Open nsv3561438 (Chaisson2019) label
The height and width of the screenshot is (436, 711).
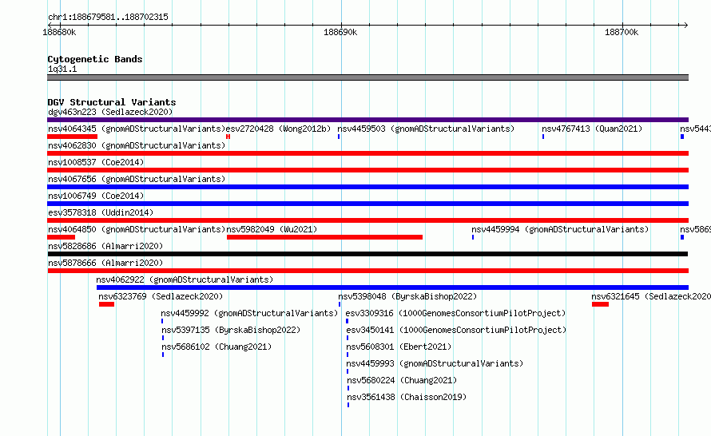pos(407,397)
